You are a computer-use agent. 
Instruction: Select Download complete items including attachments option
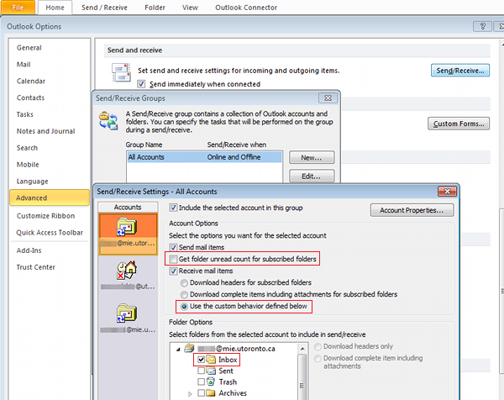184,294
